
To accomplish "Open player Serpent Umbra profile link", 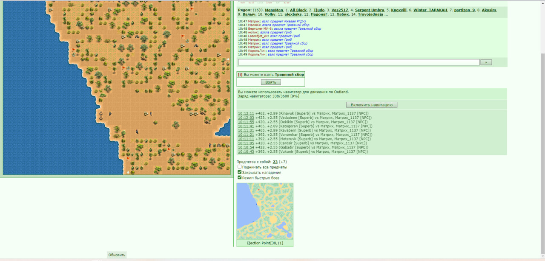I will (x=370, y=10).
